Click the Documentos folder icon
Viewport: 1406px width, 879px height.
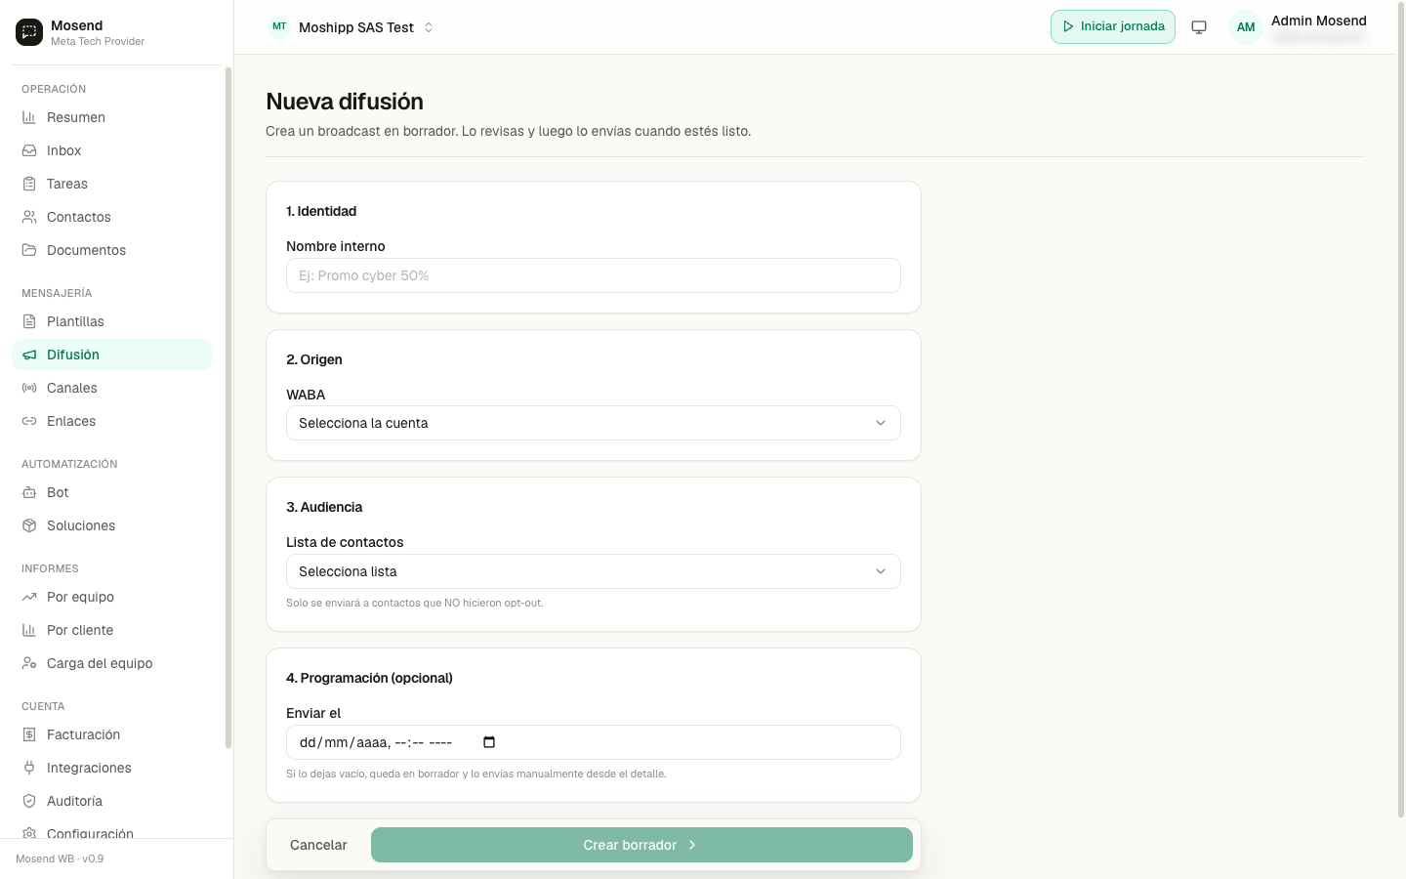29,250
